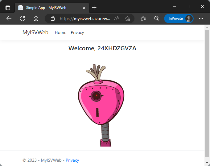Click the scrollbar up arrow
210x166 pixels.
click(207, 27)
